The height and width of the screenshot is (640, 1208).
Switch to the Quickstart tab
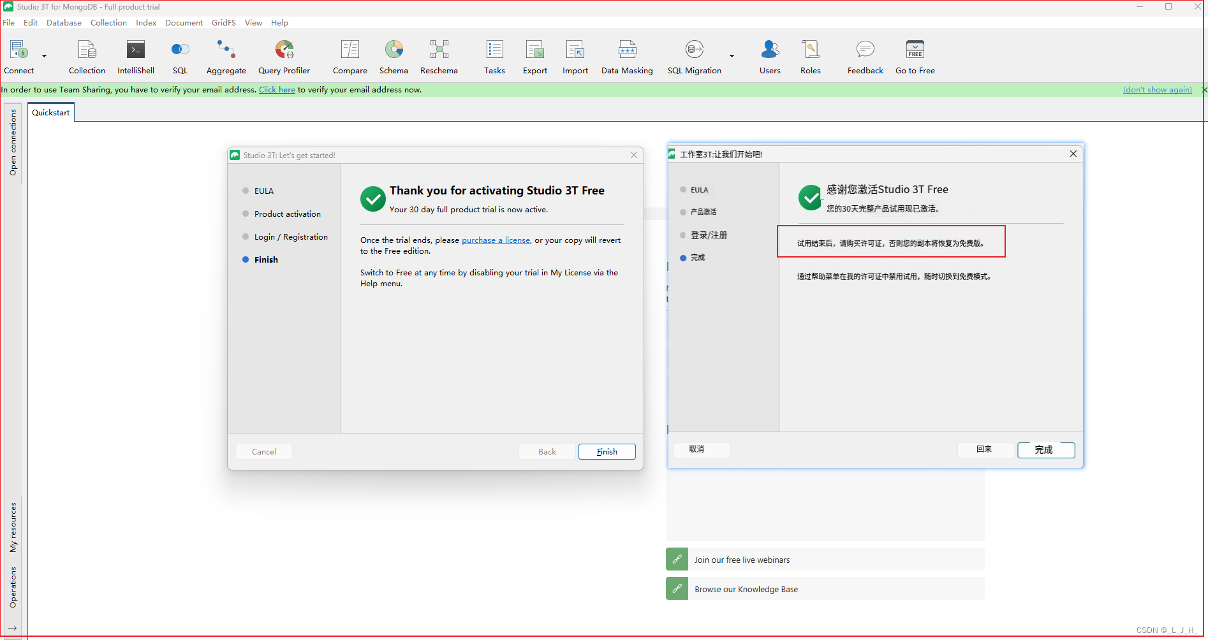click(x=51, y=113)
